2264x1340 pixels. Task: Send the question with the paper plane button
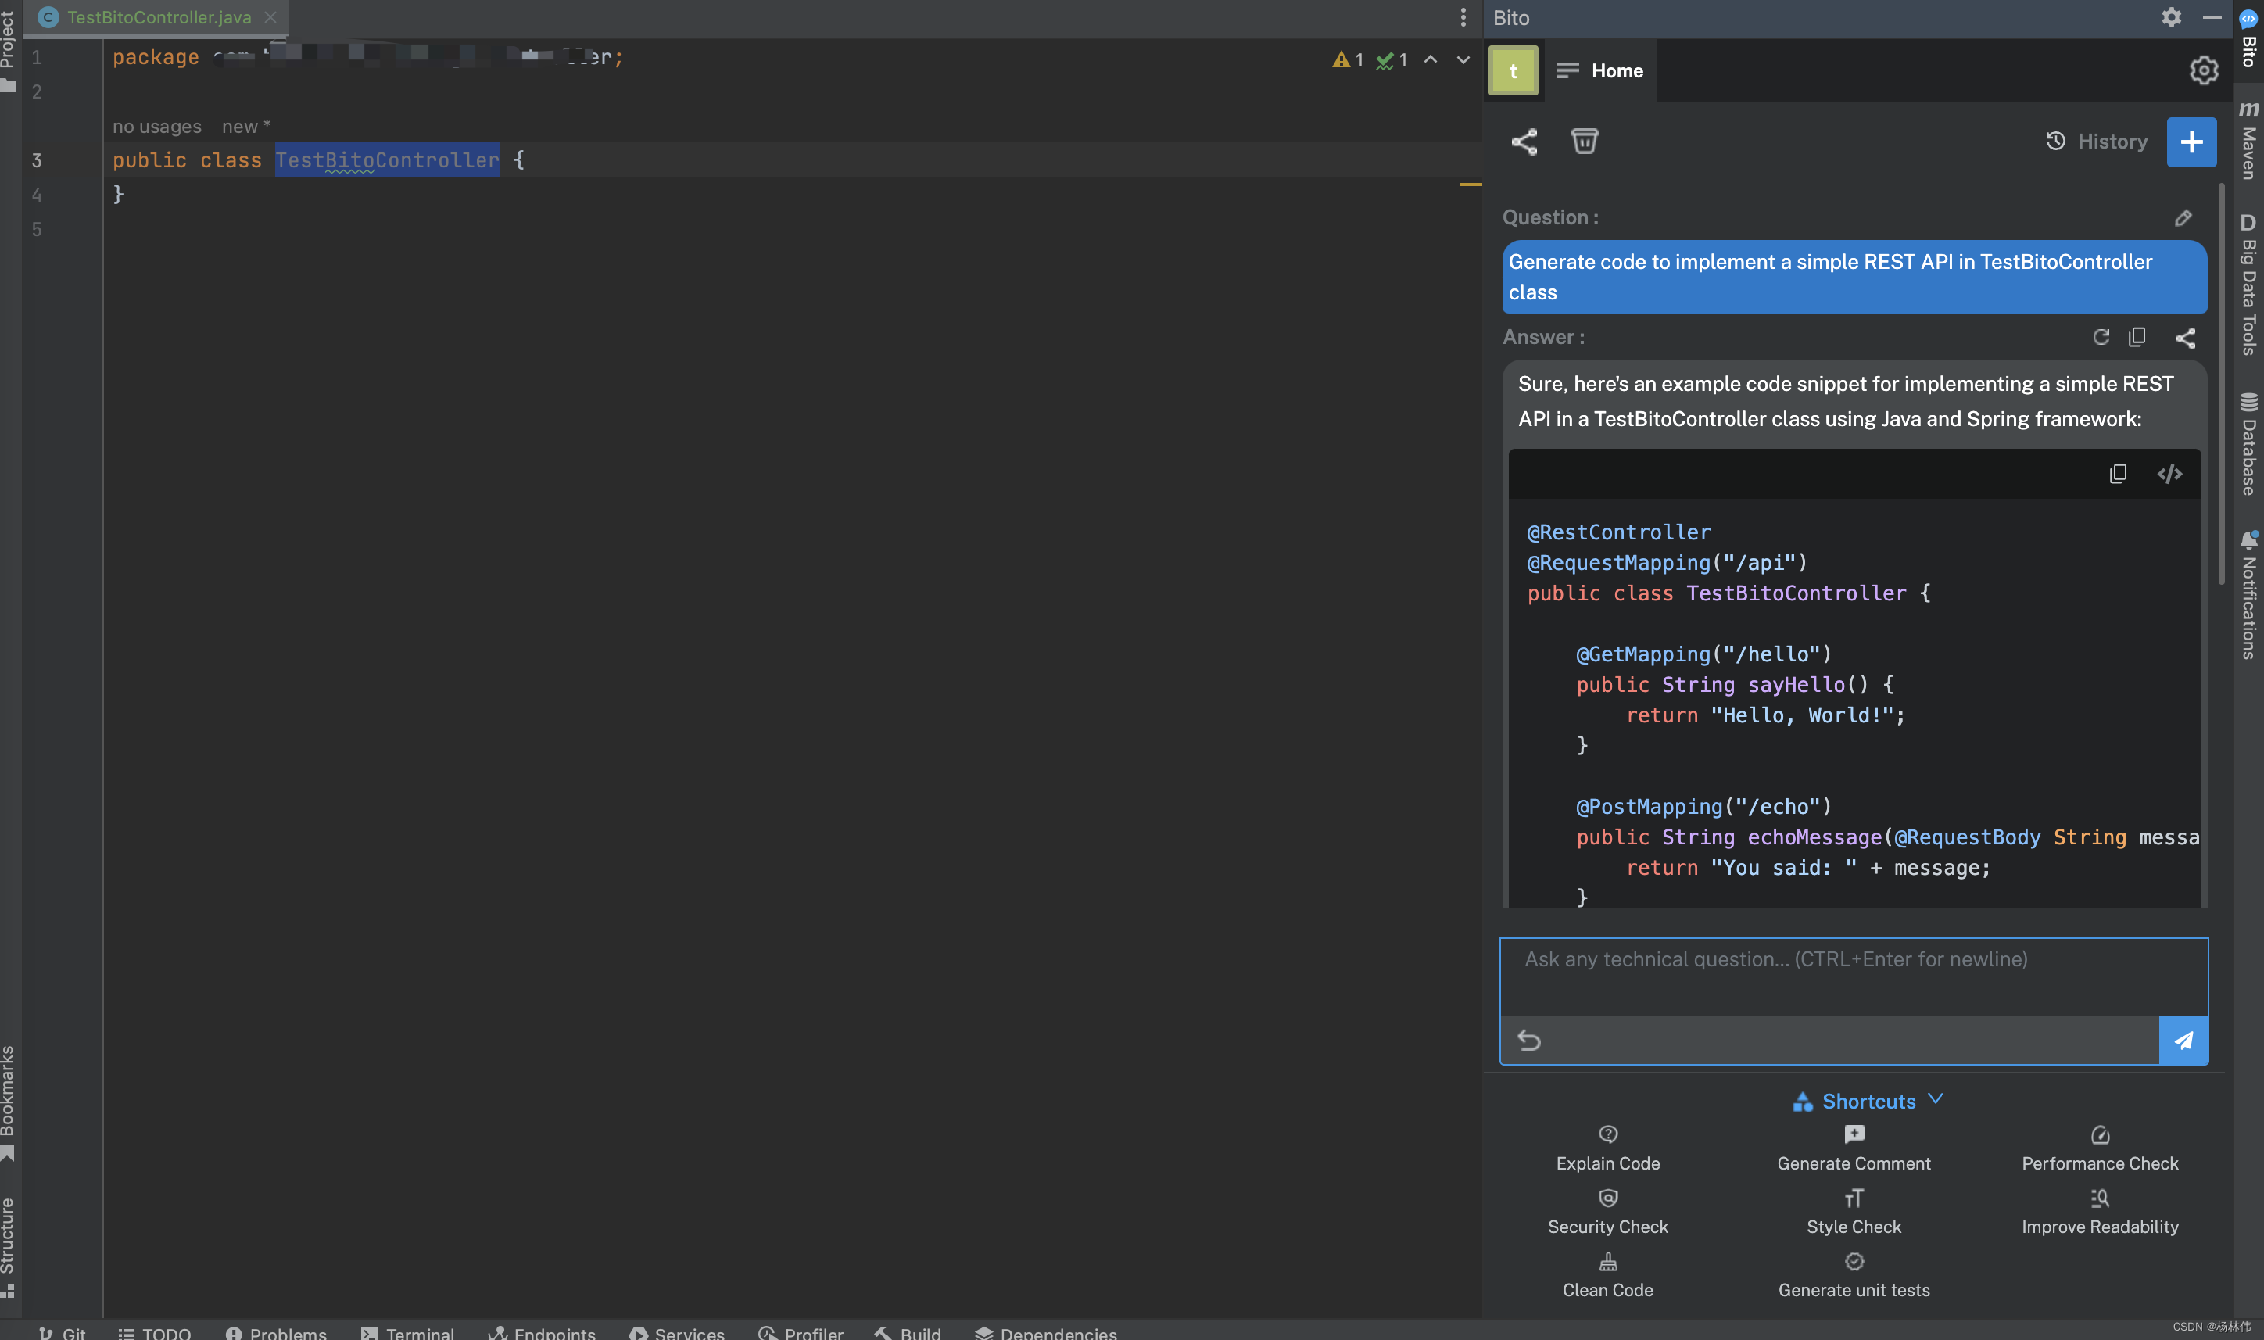coord(2183,1041)
